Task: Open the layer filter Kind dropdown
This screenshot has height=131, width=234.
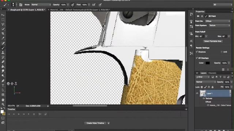Action: (x=203, y=77)
